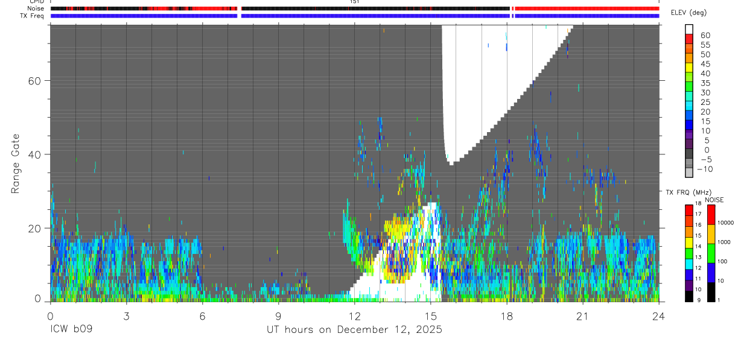The height and width of the screenshot is (342, 741).
Task: Click the '12' tick on the UT hours axis
Action: tap(354, 315)
